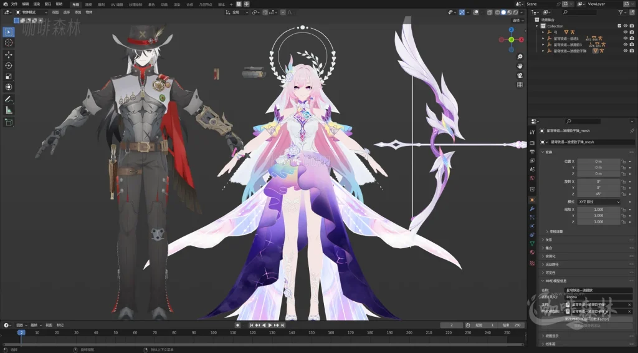Select the Add Cube tool
Screen dimensions: 638x353
[9, 122]
